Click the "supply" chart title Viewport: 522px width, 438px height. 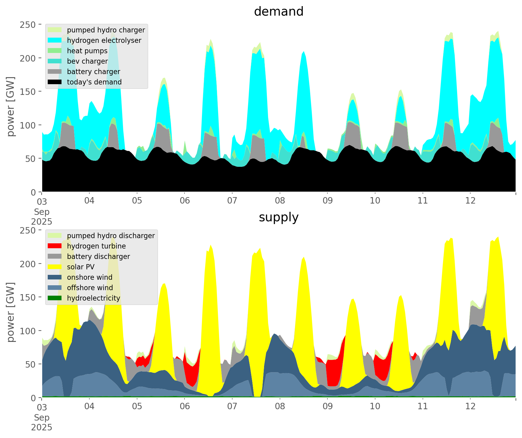coord(278,217)
